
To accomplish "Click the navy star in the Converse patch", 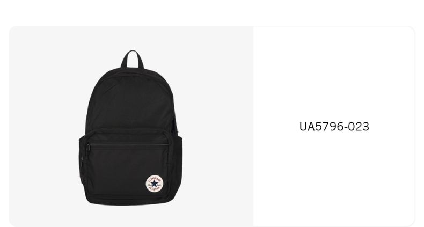I will click(x=154, y=184).
